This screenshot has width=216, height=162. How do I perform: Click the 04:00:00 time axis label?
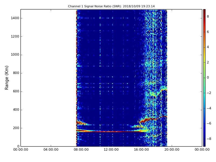tap(51, 150)
